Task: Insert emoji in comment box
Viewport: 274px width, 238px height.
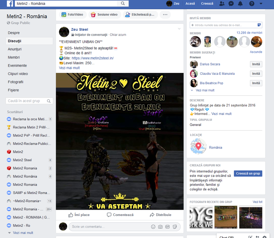Action: coord(153,227)
